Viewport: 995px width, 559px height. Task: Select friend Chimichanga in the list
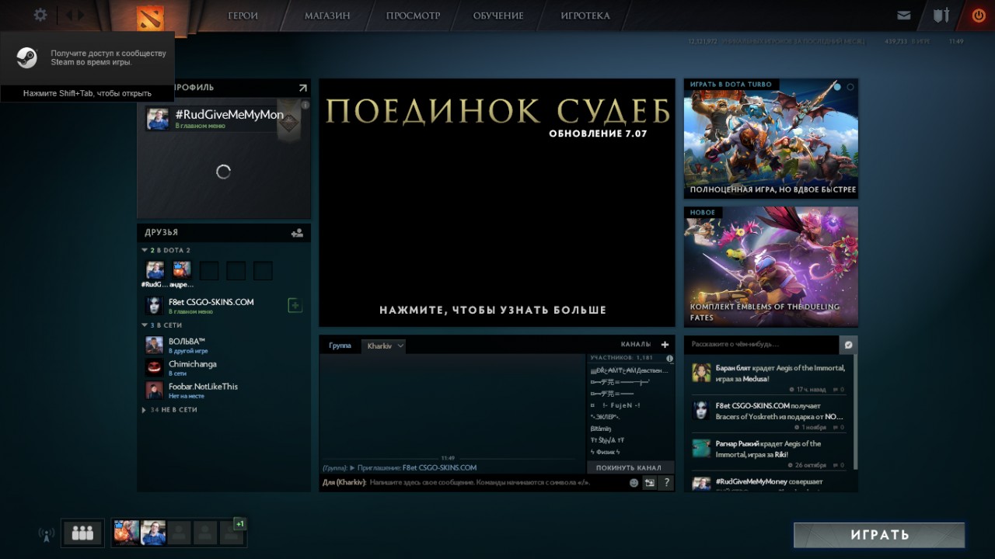[223, 368]
